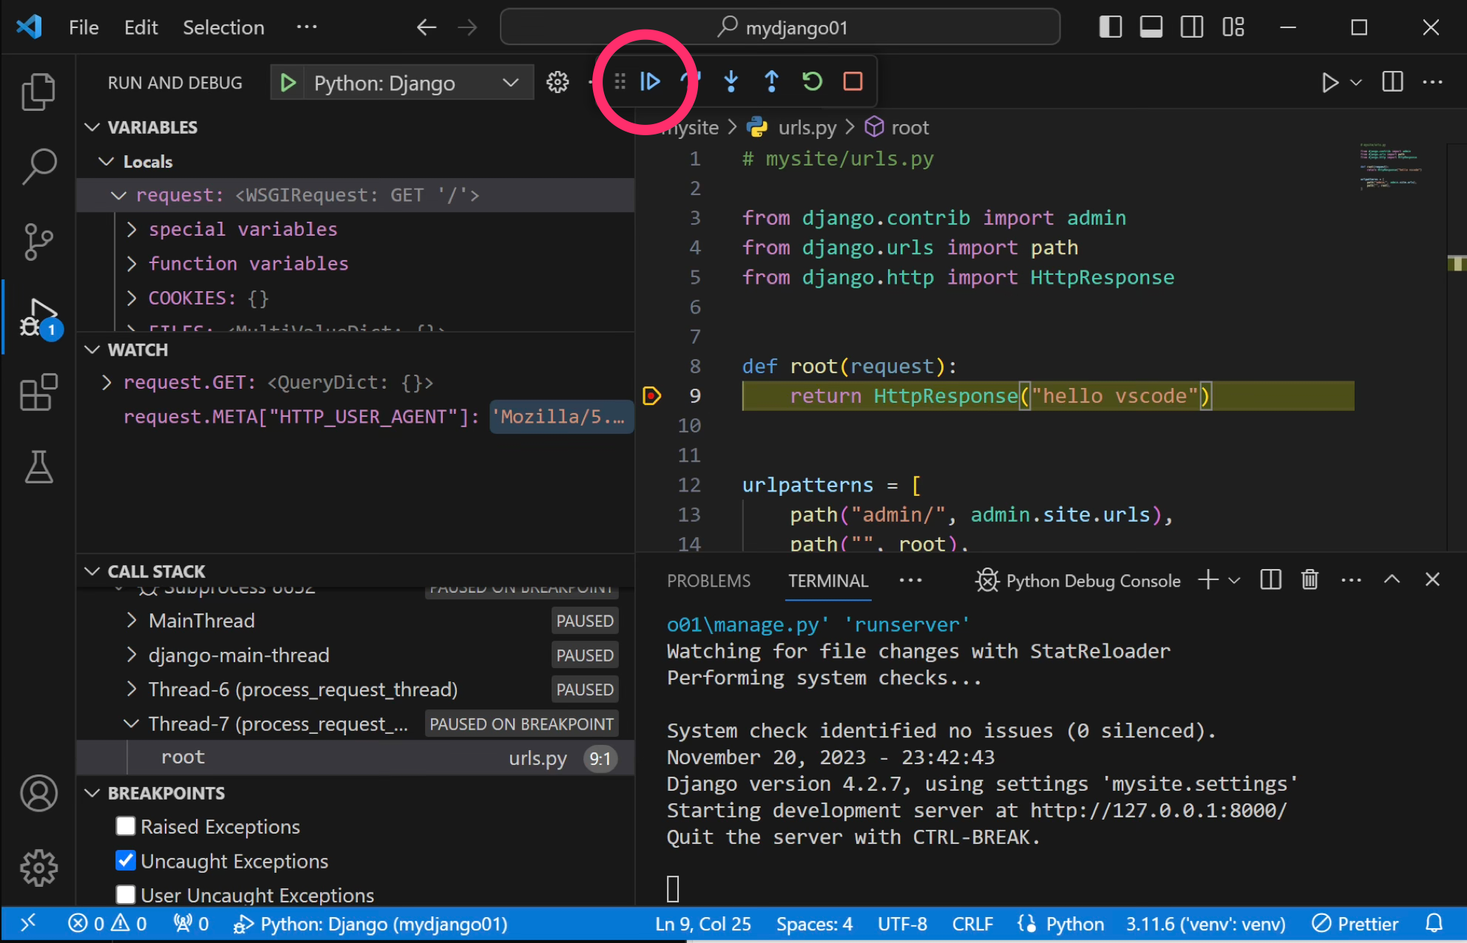Image resolution: width=1467 pixels, height=943 pixels.
Task: Stop the Django debug session
Action: (x=852, y=82)
